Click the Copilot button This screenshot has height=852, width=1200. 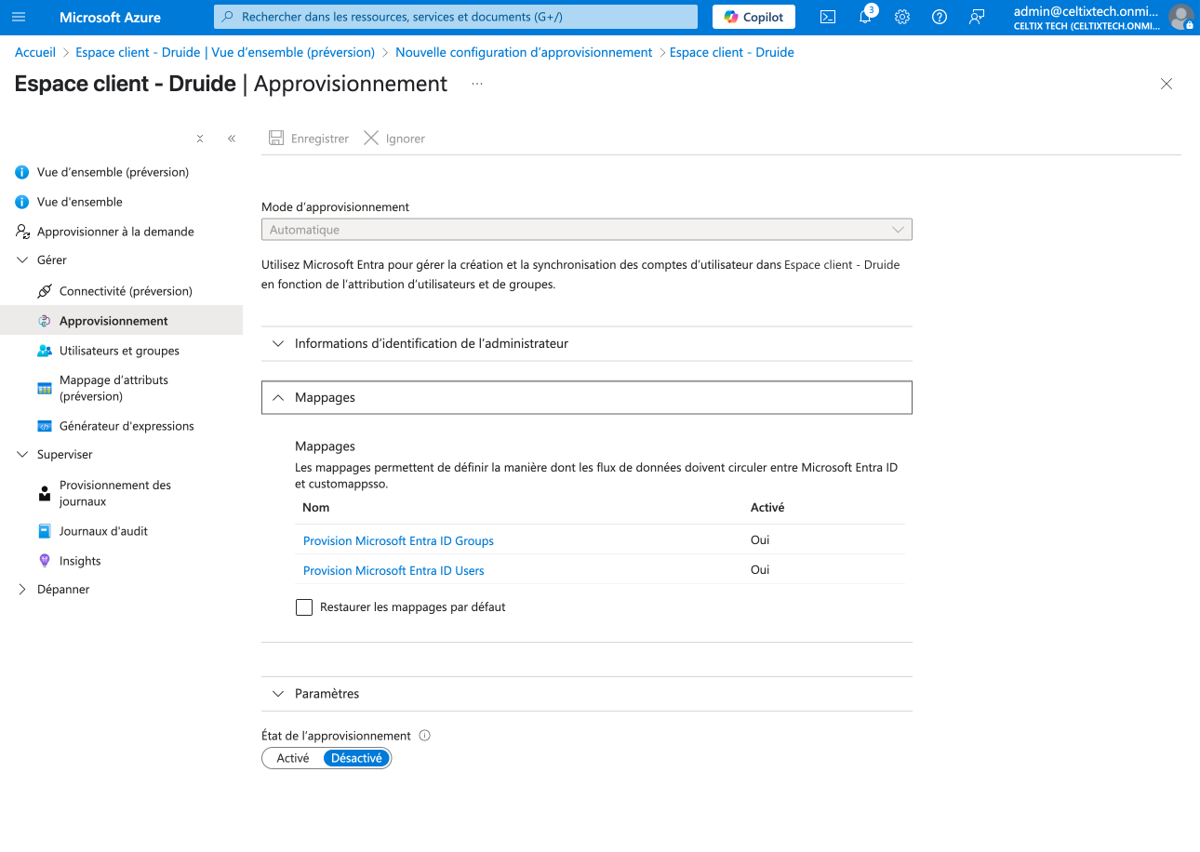pyautogui.click(x=753, y=17)
